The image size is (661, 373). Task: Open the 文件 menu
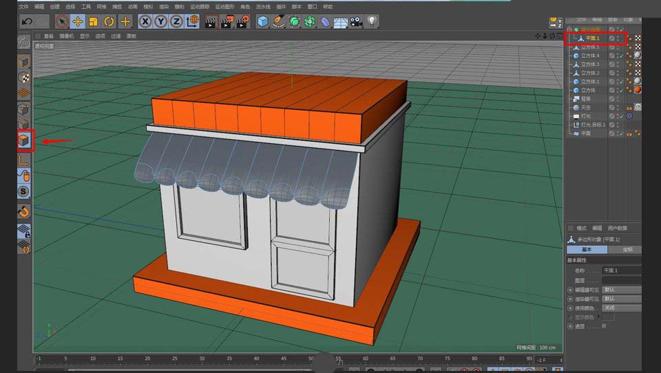(23, 6)
